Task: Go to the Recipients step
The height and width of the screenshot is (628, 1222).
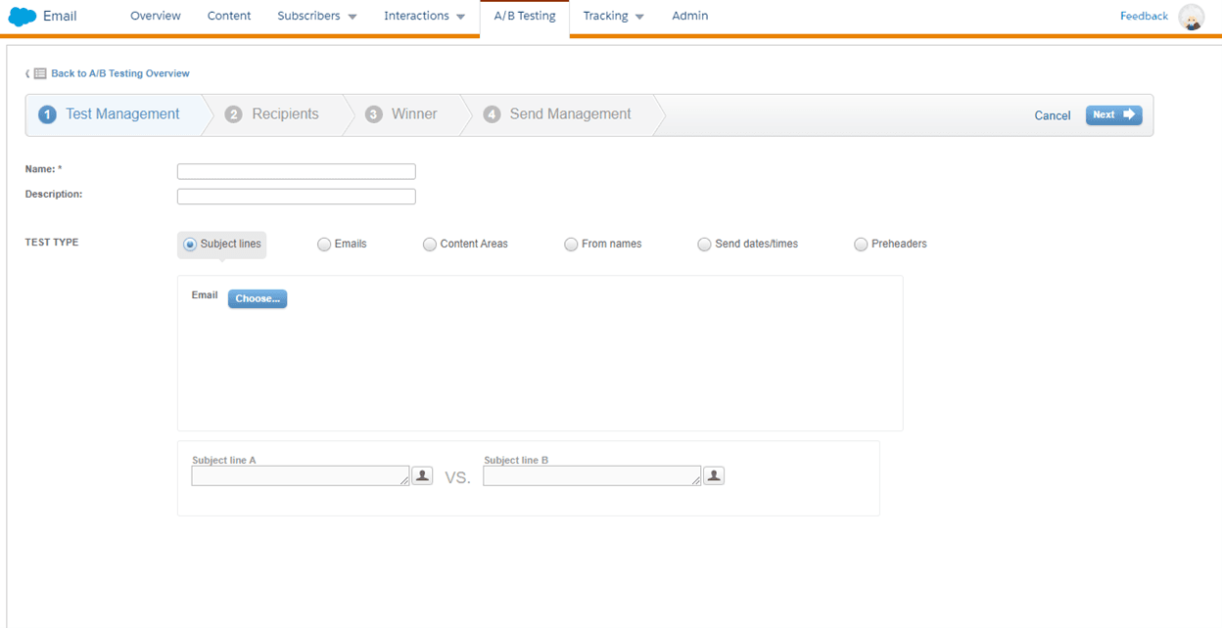Action: coord(284,113)
